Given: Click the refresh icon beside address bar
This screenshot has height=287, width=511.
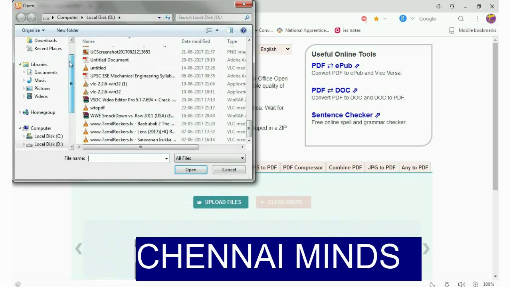Looking at the screenshot, I should coord(168,18).
